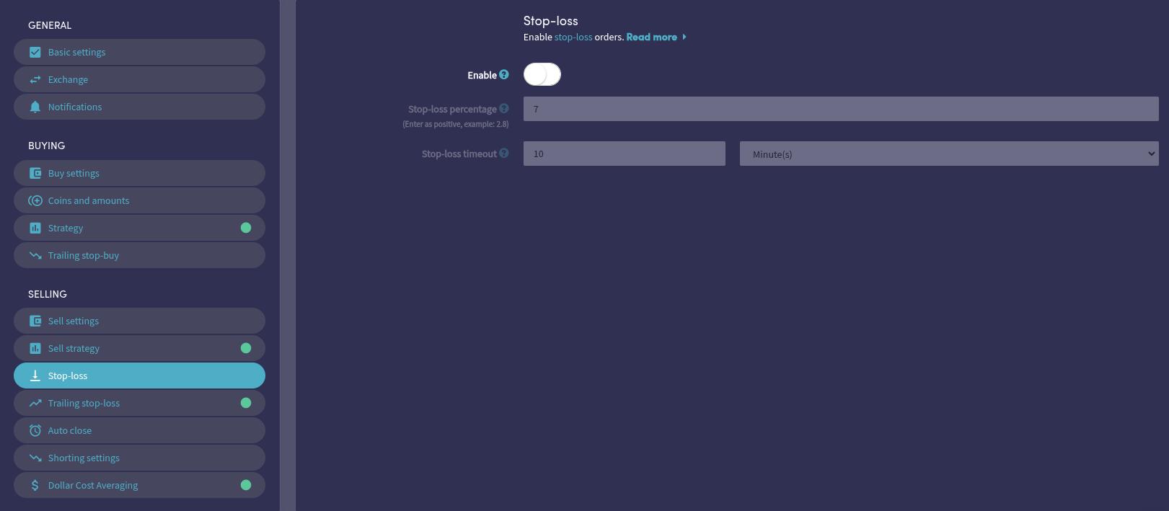The height and width of the screenshot is (511, 1169).
Task: Click the Exchange arrows icon
Action: [x=35, y=79]
